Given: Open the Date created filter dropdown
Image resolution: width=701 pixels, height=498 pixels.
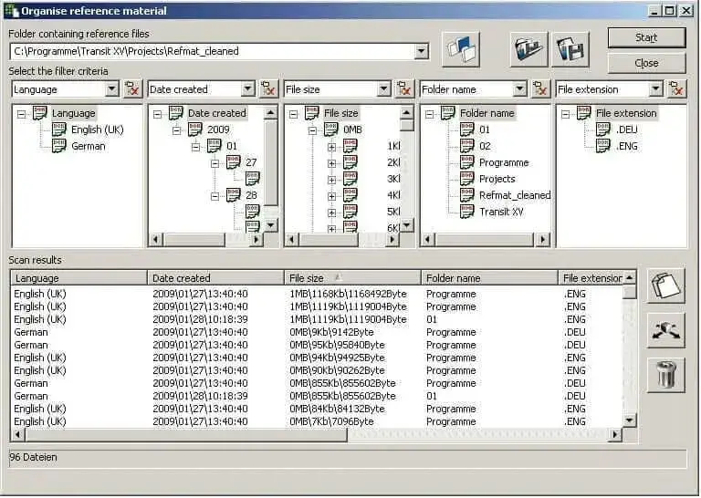Looking at the screenshot, I should tap(247, 89).
